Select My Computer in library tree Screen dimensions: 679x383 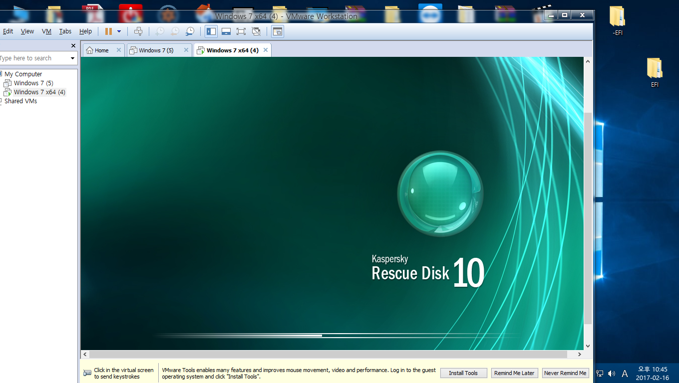23,74
